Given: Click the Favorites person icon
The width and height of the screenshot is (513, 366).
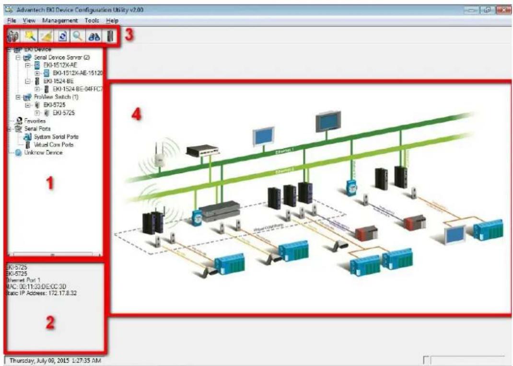Looking at the screenshot, I should (19, 121).
